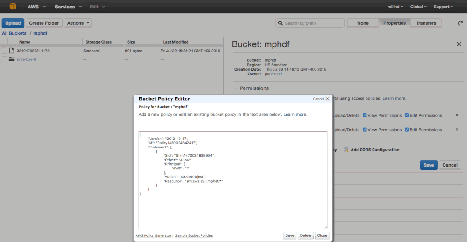467x242 pixels.
Task: Switch to the Transfers tab
Action: [426, 23]
